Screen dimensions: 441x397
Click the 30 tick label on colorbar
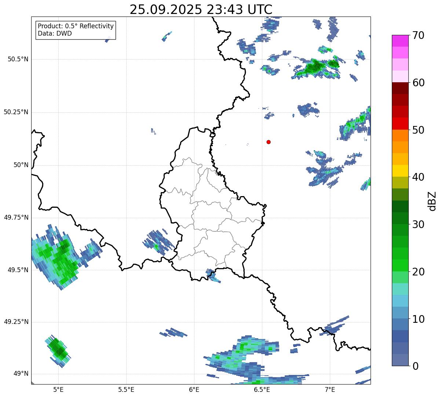[x=418, y=224]
